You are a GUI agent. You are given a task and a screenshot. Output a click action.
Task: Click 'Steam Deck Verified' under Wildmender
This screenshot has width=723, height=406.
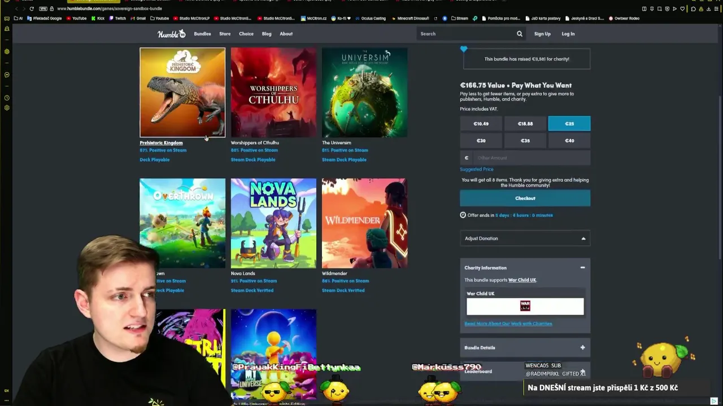pos(343,290)
